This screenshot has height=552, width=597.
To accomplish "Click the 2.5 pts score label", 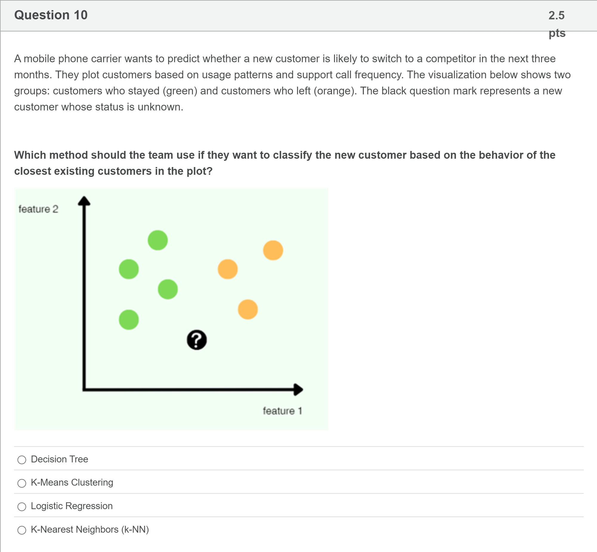I will pyautogui.click(x=557, y=24).
